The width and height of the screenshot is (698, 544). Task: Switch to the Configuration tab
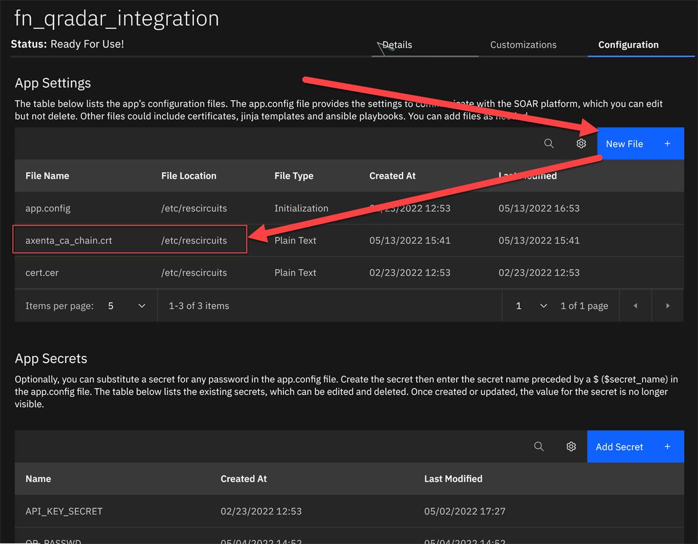[628, 44]
